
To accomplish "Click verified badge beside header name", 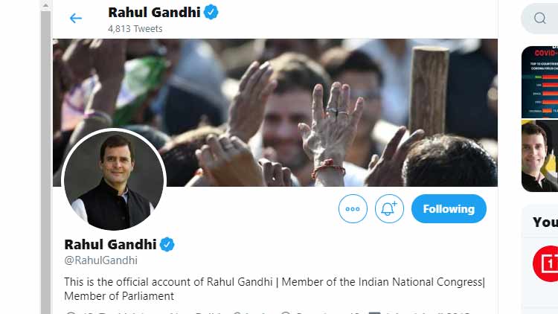I will pyautogui.click(x=211, y=13).
